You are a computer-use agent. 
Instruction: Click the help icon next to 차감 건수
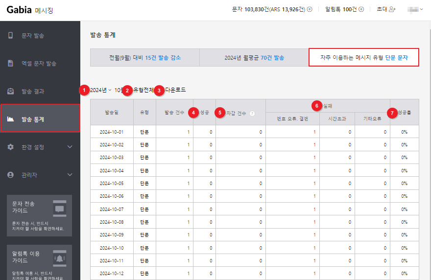[x=252, y=113]
